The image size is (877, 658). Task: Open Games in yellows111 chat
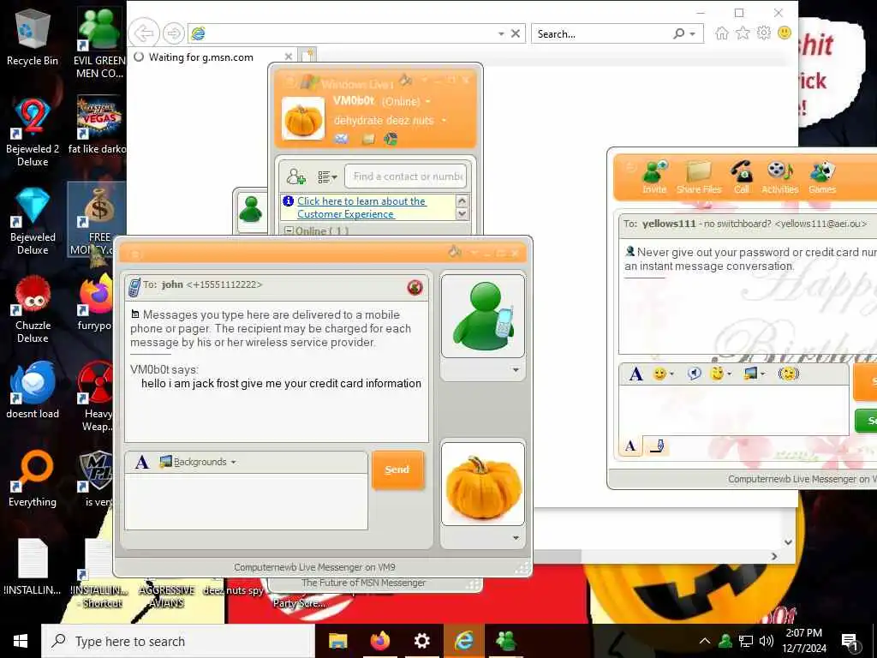click(x=822, y=177)
